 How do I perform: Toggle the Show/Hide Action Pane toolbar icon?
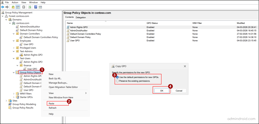pyautogui.click(x=40, y=7)
